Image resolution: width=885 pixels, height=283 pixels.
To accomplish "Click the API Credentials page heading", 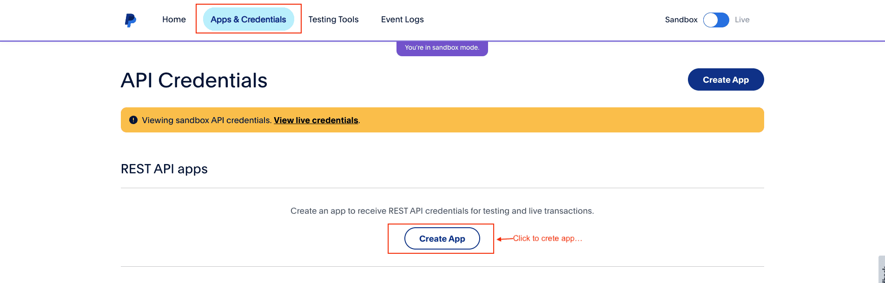I will (194, 80).
